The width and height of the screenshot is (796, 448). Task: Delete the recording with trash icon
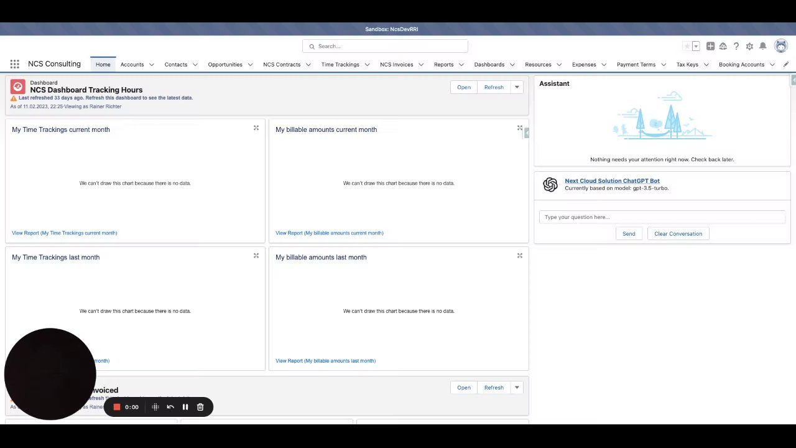point(200,407)
